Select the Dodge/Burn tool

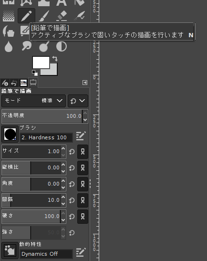tap(44, 47)
